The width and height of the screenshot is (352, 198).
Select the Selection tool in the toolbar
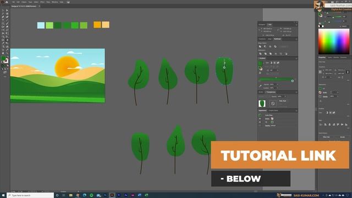point(3,10)
